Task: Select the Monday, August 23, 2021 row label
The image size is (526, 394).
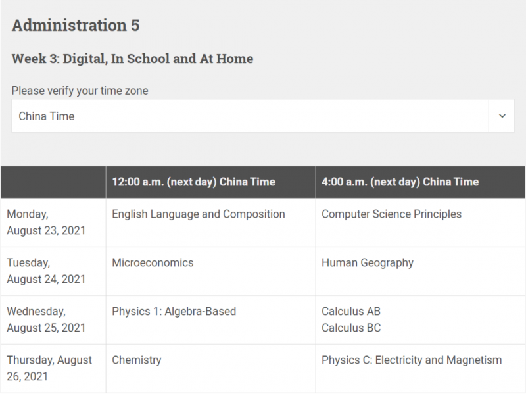Action: pyautogui.click(x=46, y=222)
